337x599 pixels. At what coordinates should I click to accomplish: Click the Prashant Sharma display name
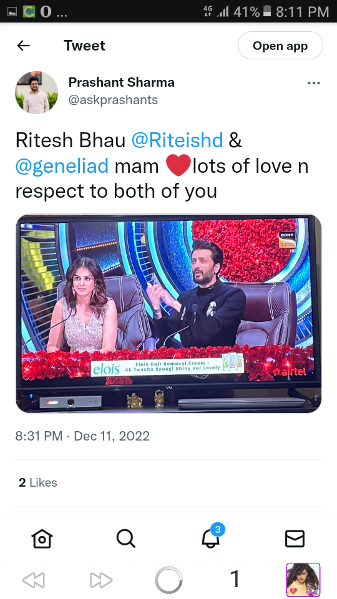click(x=121, y=82)
